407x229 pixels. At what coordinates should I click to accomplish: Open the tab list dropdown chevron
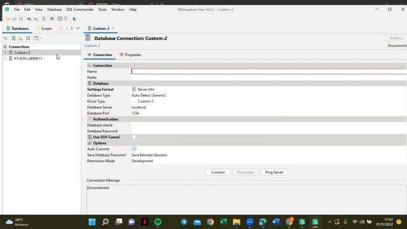pos(78,28)
